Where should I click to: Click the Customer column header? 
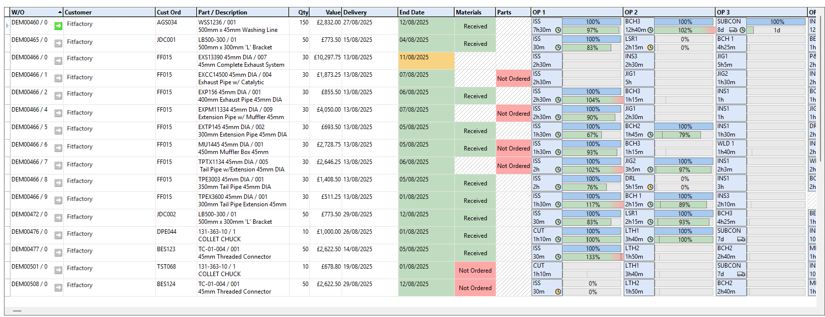[x=109, y=12]
